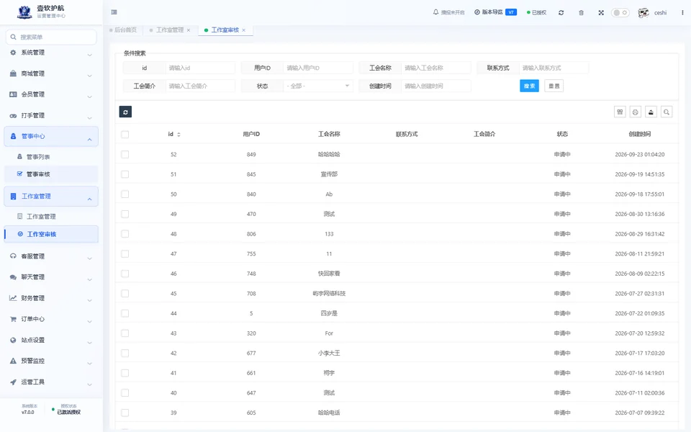Expand the 商城管理 sidebar menu
The image size is (691, 432).
[x=51, y=73]
